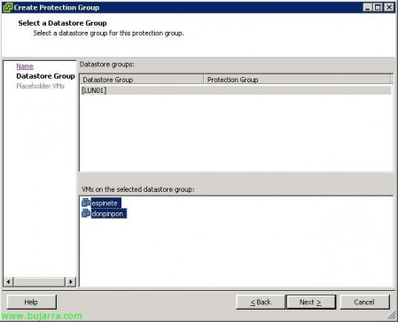This screenshot has width=398, height=322.
Task: Open the Name step link
Action: pos(25,66)
